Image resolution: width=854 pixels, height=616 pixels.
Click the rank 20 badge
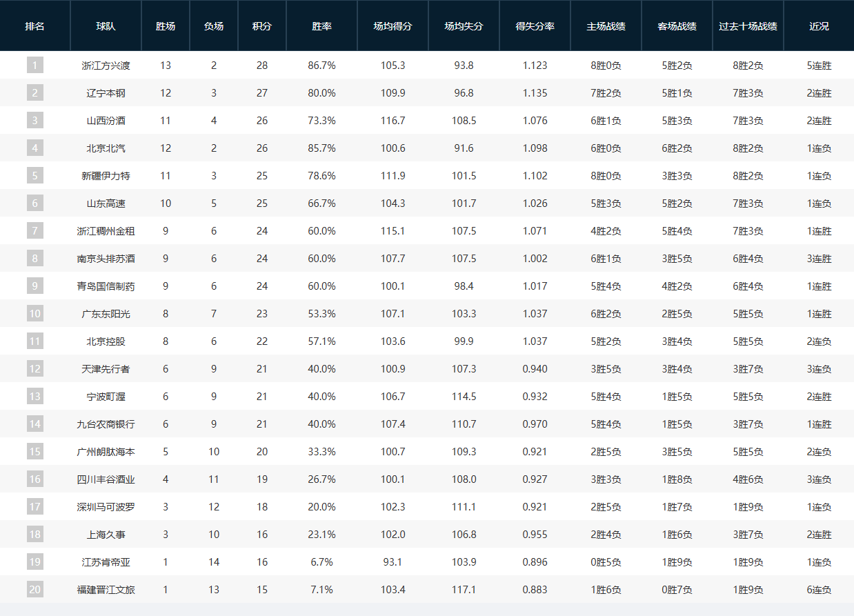tap(35, 590)
